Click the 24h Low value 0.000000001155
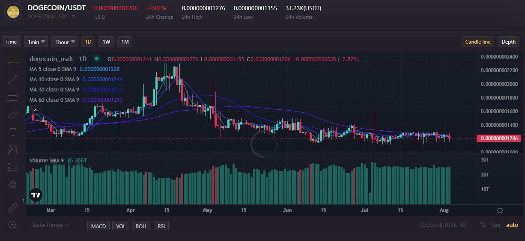Screen dimensions: 525x241 (255, 8)
